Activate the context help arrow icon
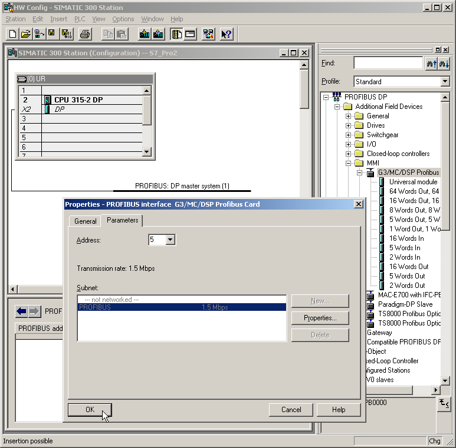The height and width of the screenshot is (448, 456). (x=227, y=34)
